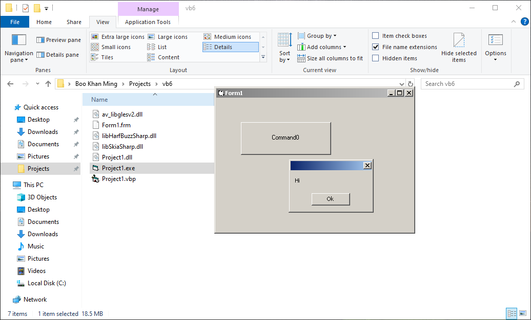Image resolution: width=531 pixels, height=320 pixels.
Task: Enable Item check boxes option
Action: coord(376,36)
